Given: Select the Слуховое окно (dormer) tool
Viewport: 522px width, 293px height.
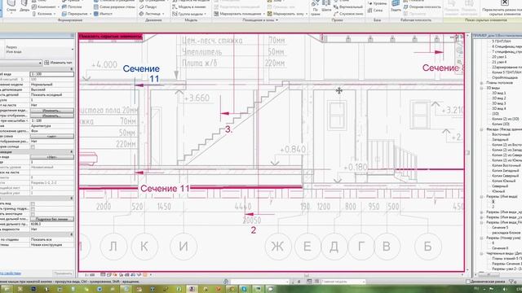Looking at the screenshot, I should [348, 14].
